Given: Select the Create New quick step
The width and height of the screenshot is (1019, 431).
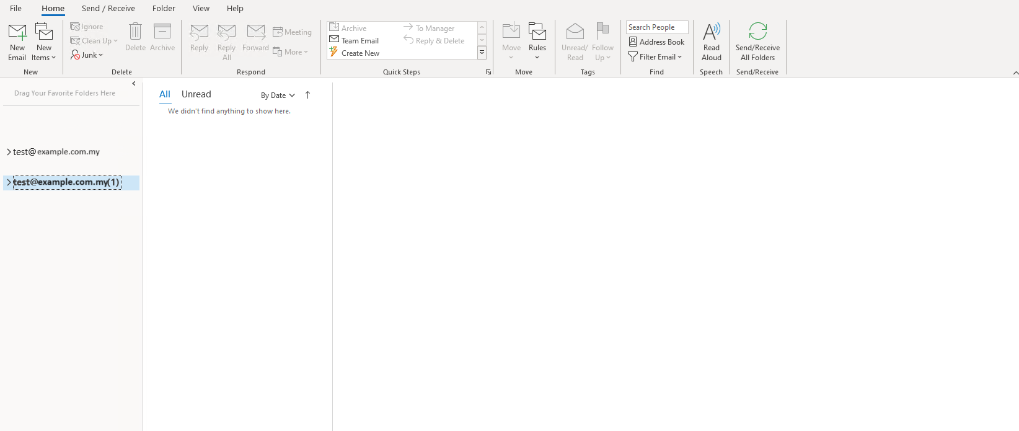Looking at the screenshot, I should point(355,53).
